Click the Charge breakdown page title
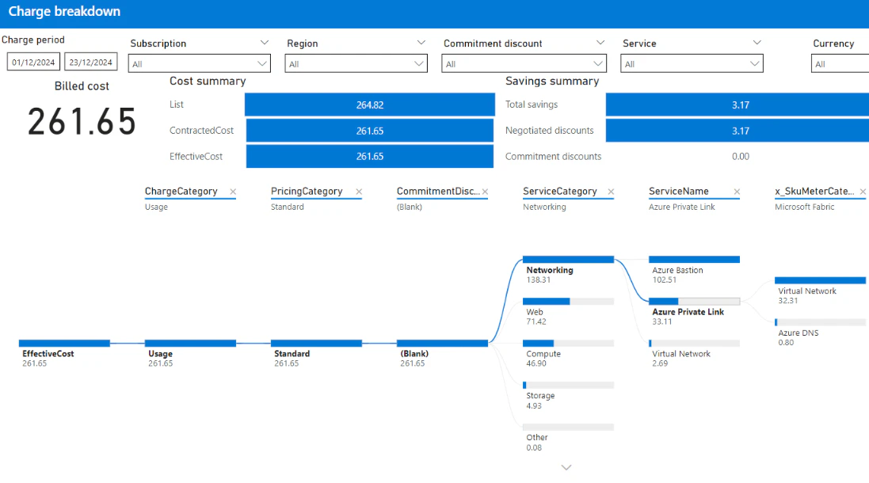869x483 pixels. pyautogui.click(x=64, y=12)
